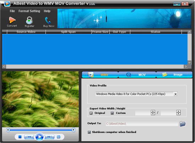Click the export width input field
Screen dimensions: 195x143
pyautogui.click(x=143, y=113)
